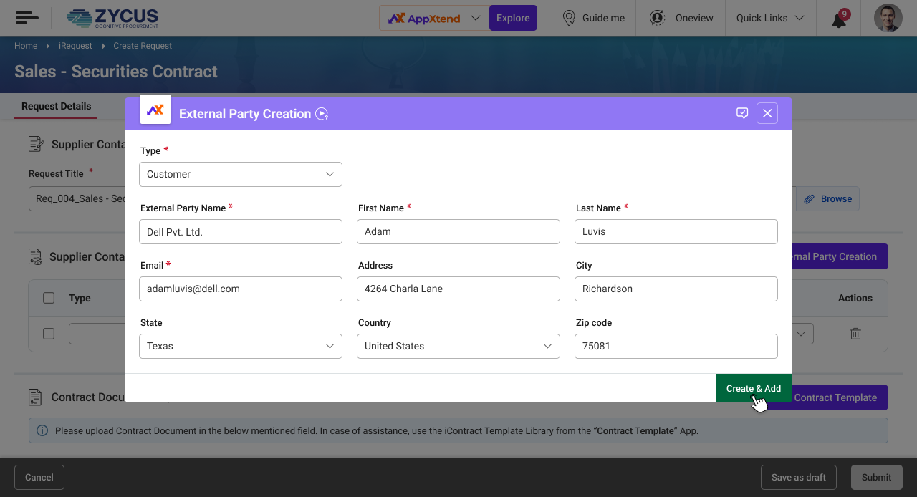
Task: Open the State dropdown showing Texas
Action: 241,346
